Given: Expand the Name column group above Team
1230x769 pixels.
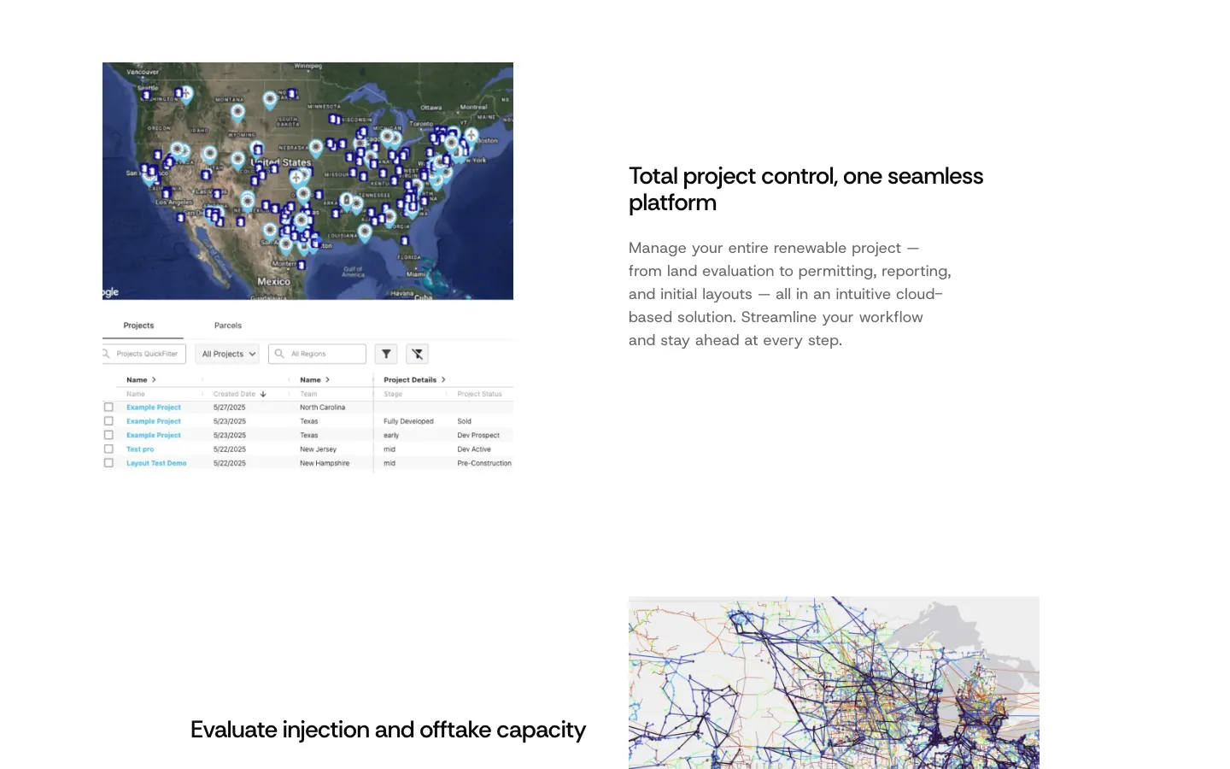Looking at the screenshot, I should [327, 379].
